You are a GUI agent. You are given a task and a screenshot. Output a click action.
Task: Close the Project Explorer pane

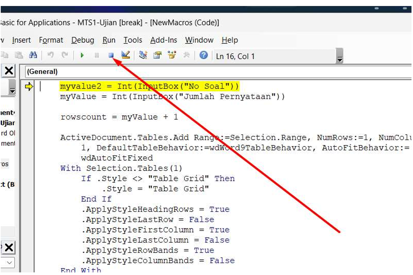point(9,71)
